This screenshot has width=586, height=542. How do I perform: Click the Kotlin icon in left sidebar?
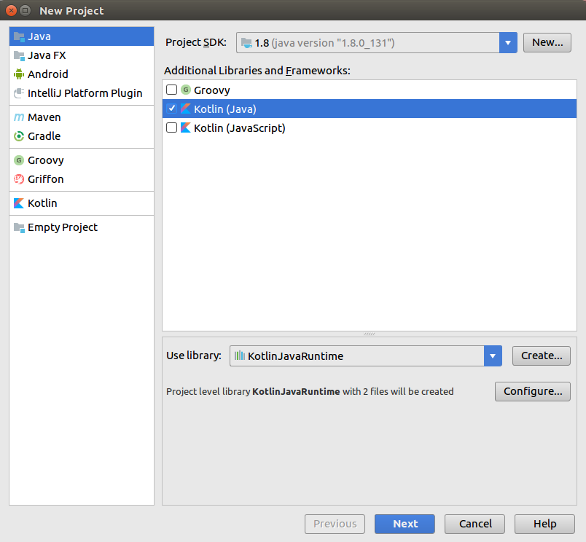pyautogui.click(x=19, y=203)
